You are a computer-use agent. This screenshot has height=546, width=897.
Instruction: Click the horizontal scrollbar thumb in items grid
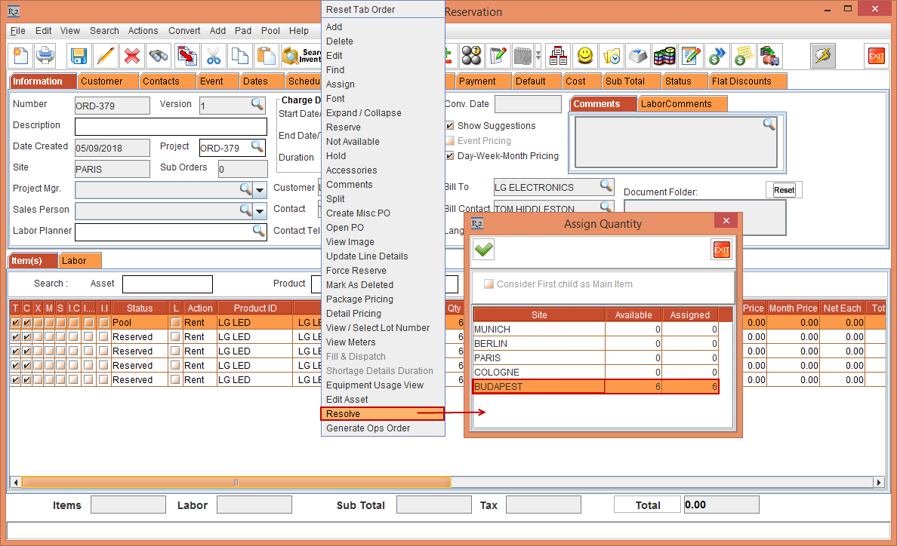tap(236, 482)
